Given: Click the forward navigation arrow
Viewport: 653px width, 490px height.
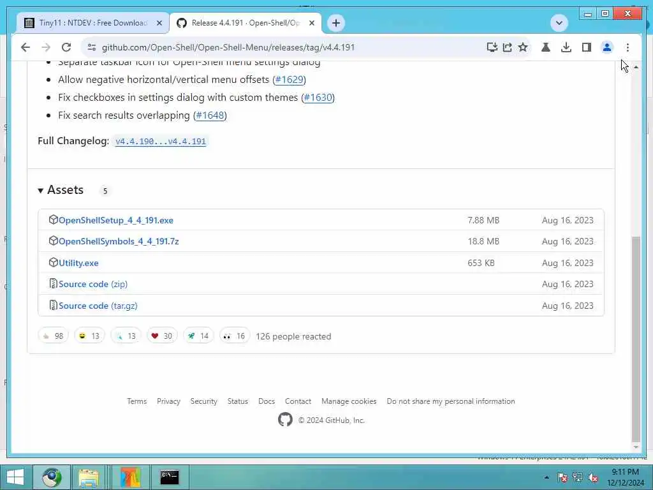Looking at the screenshot, I should [x=46, y=47].
